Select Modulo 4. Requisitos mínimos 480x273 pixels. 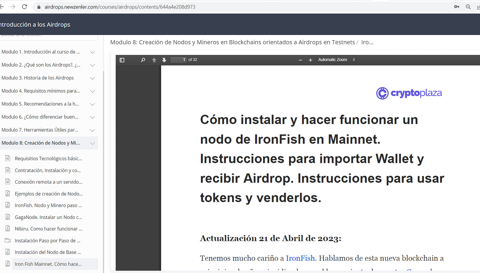coord(41,91)
